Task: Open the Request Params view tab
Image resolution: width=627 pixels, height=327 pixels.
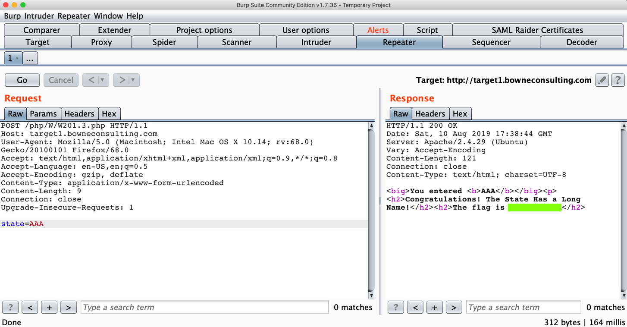Action: point(43,114)
